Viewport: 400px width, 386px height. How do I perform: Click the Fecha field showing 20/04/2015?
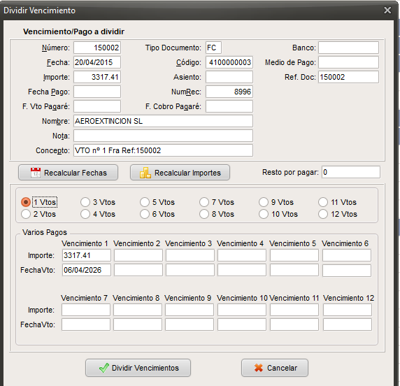coord(97,62)
